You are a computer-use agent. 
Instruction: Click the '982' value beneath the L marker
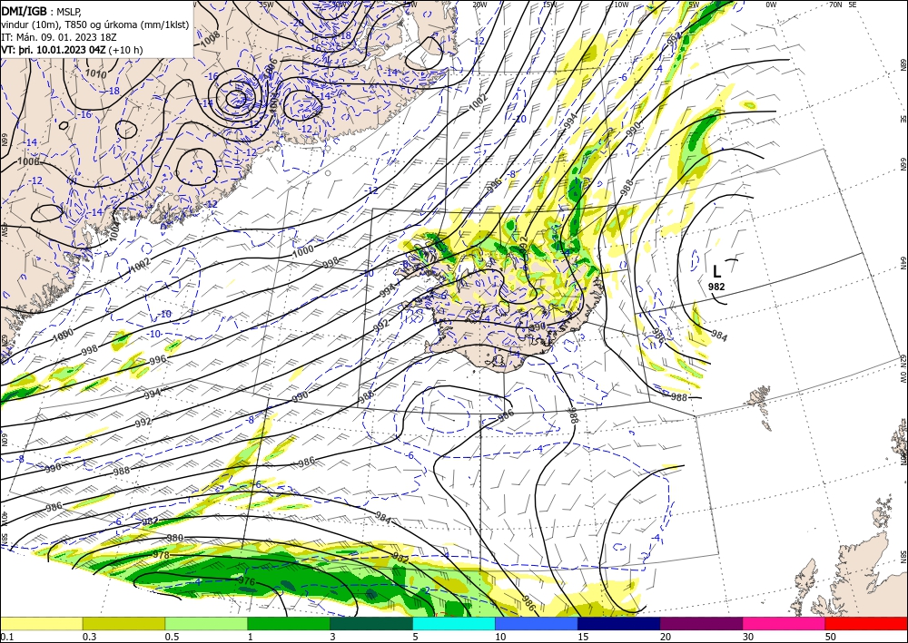click(716, 287)
